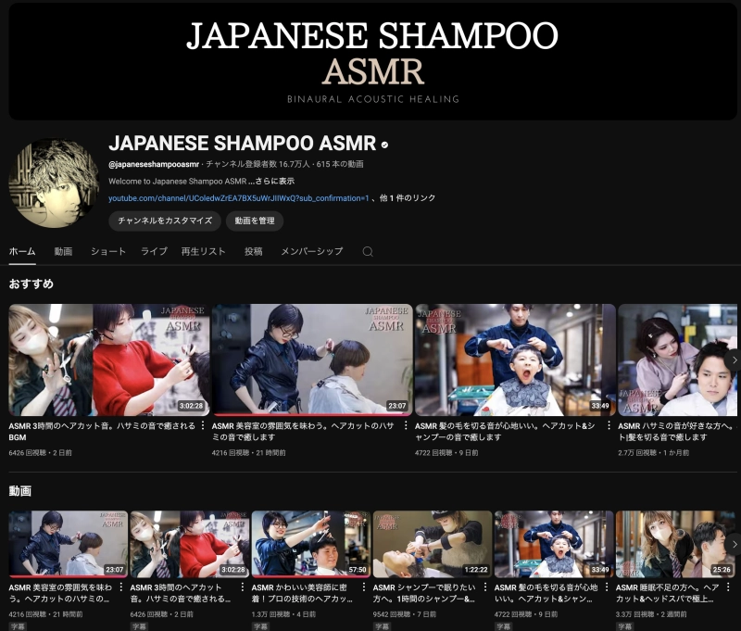This screenshot has height=631, width=741.
Task: Switch to ホーム tab
Action: tap(21, 251)
